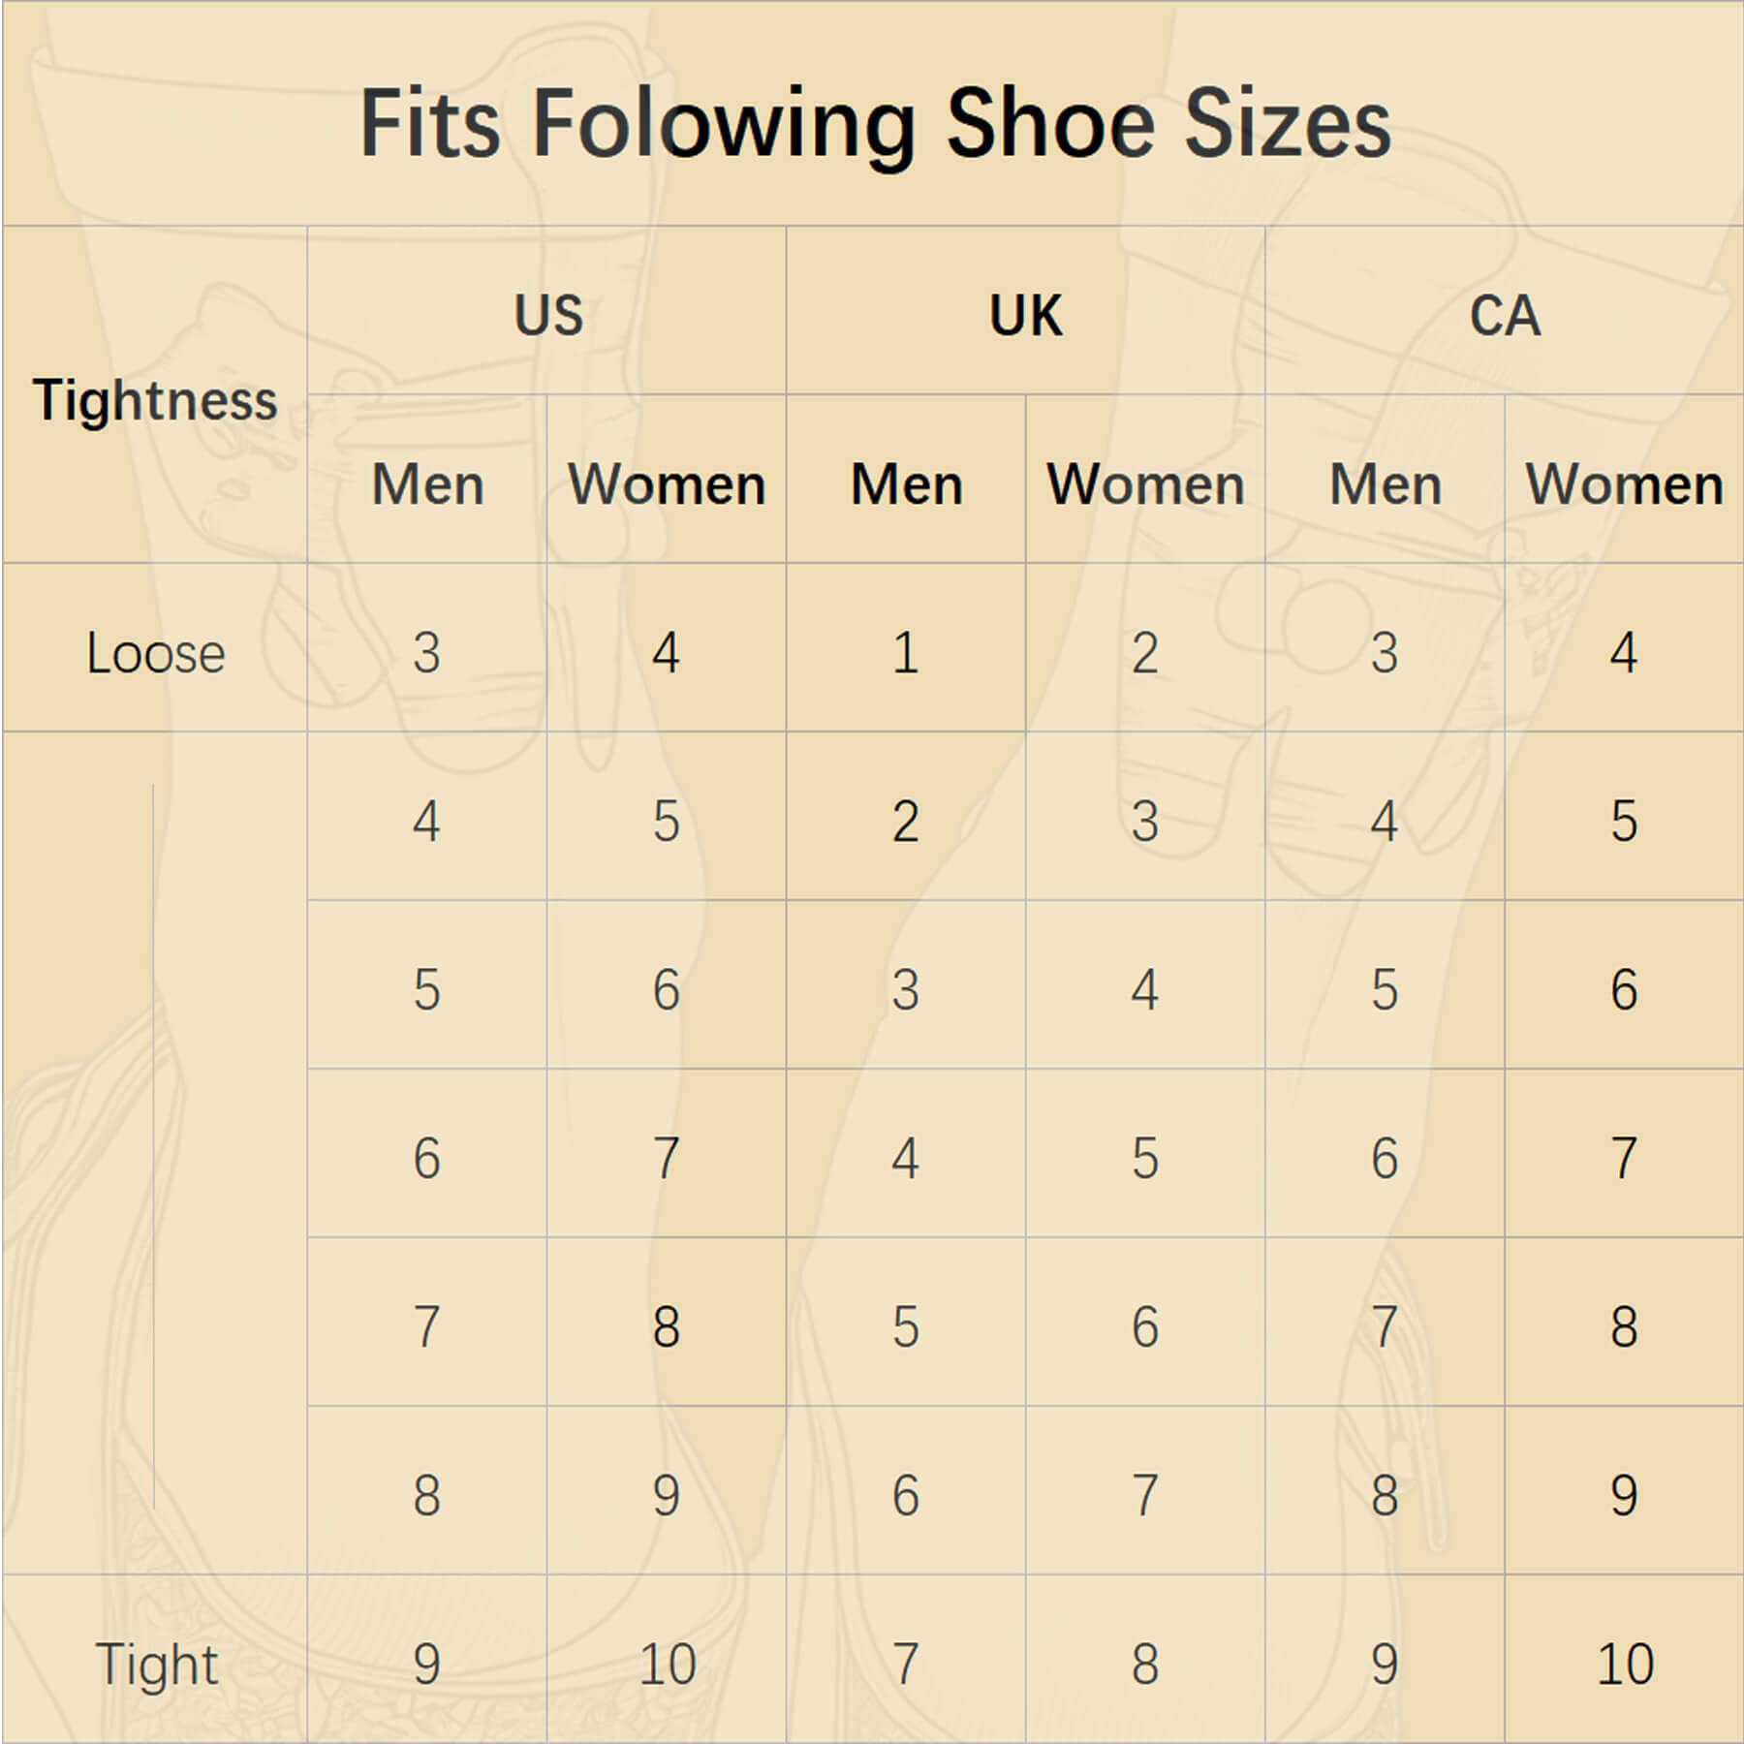
Task: Click the US region header
Action: (547, 315)
